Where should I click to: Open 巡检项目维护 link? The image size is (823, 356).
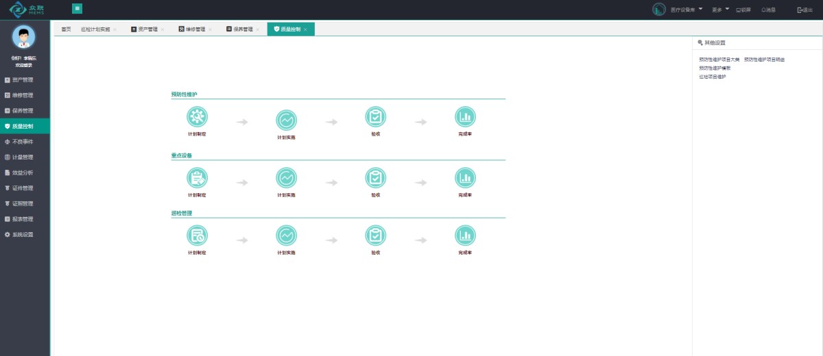(712, 77)
